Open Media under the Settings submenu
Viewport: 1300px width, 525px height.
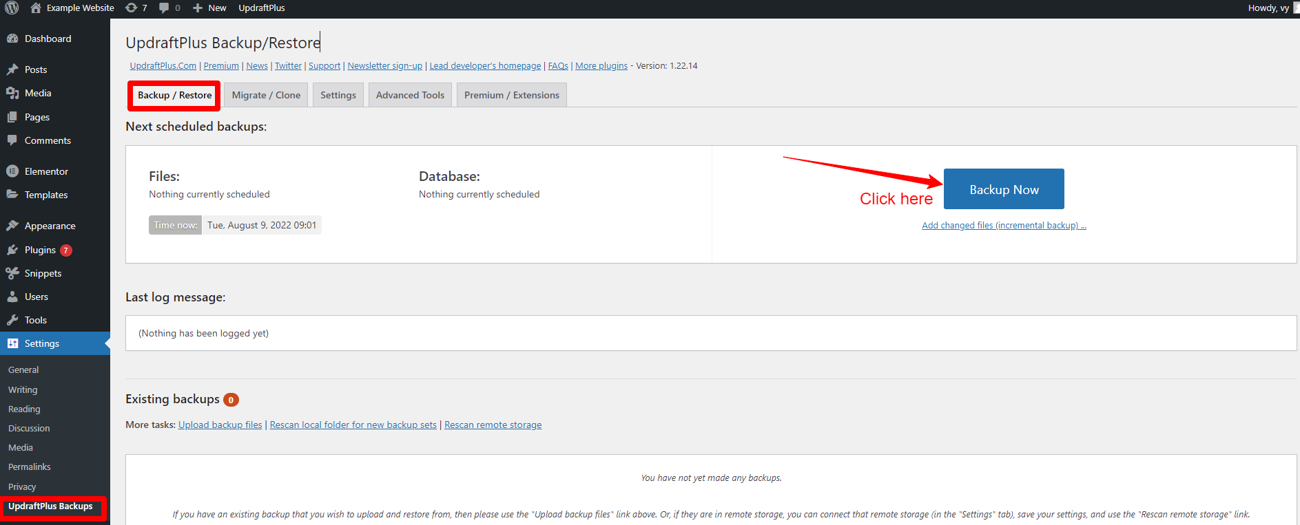coord(21,447)
